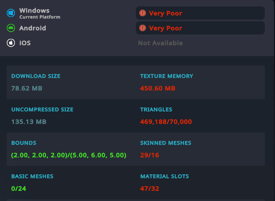
Task: Click the Uncompressed Size 135.13 MB value
Action: [x=29, y=122]
